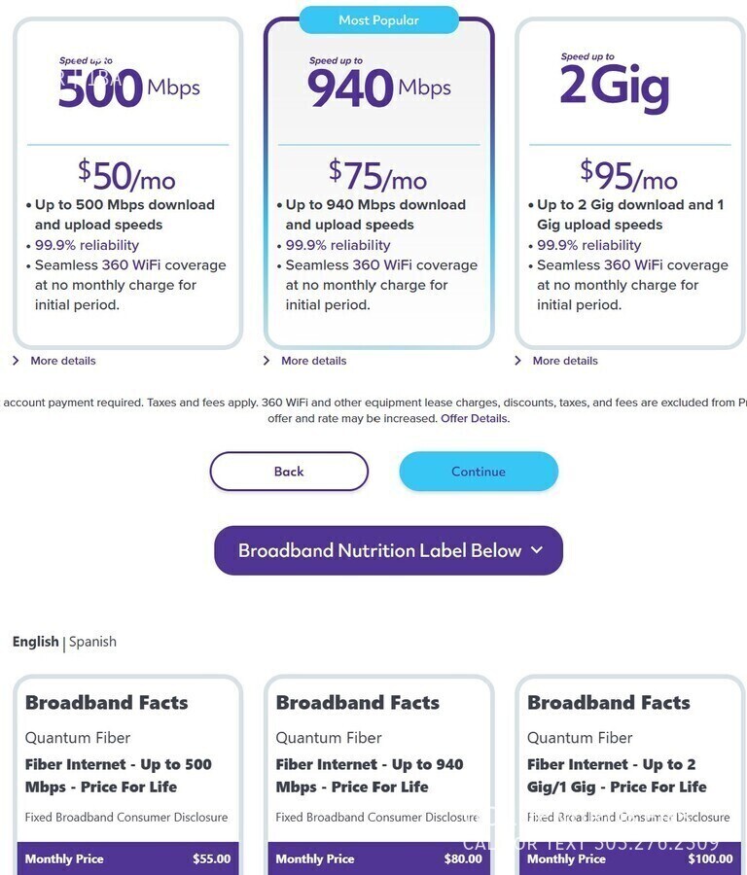Select the $95/mo 2 Gig plan card
This screenshot has width=747, height=875.
tap(629, 183)
